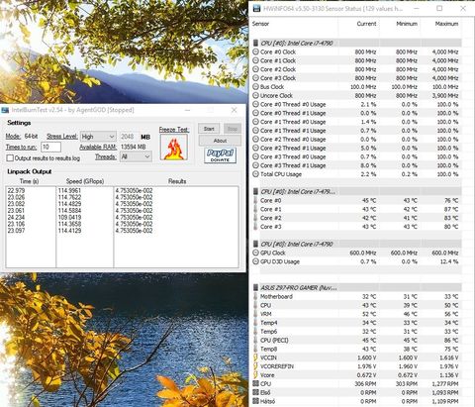Click the usage icon beside Core #0 Thread #0 Usage
475x407 pixels.
point(255,104)
